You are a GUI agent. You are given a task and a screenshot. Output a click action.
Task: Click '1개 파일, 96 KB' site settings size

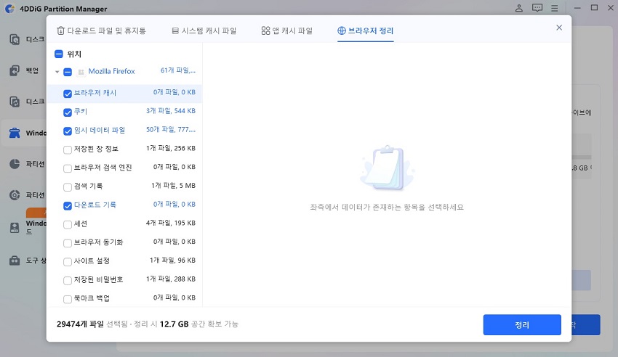tap(172, 260)
